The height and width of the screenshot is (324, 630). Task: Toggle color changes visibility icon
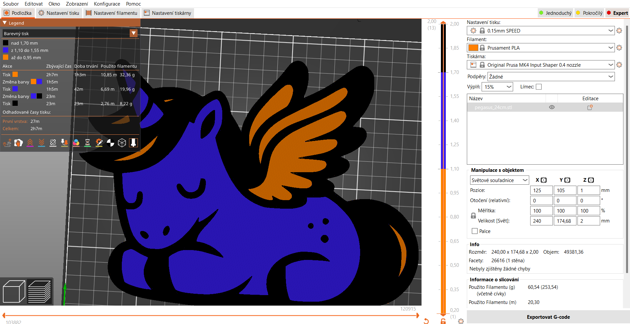point(76,143)
